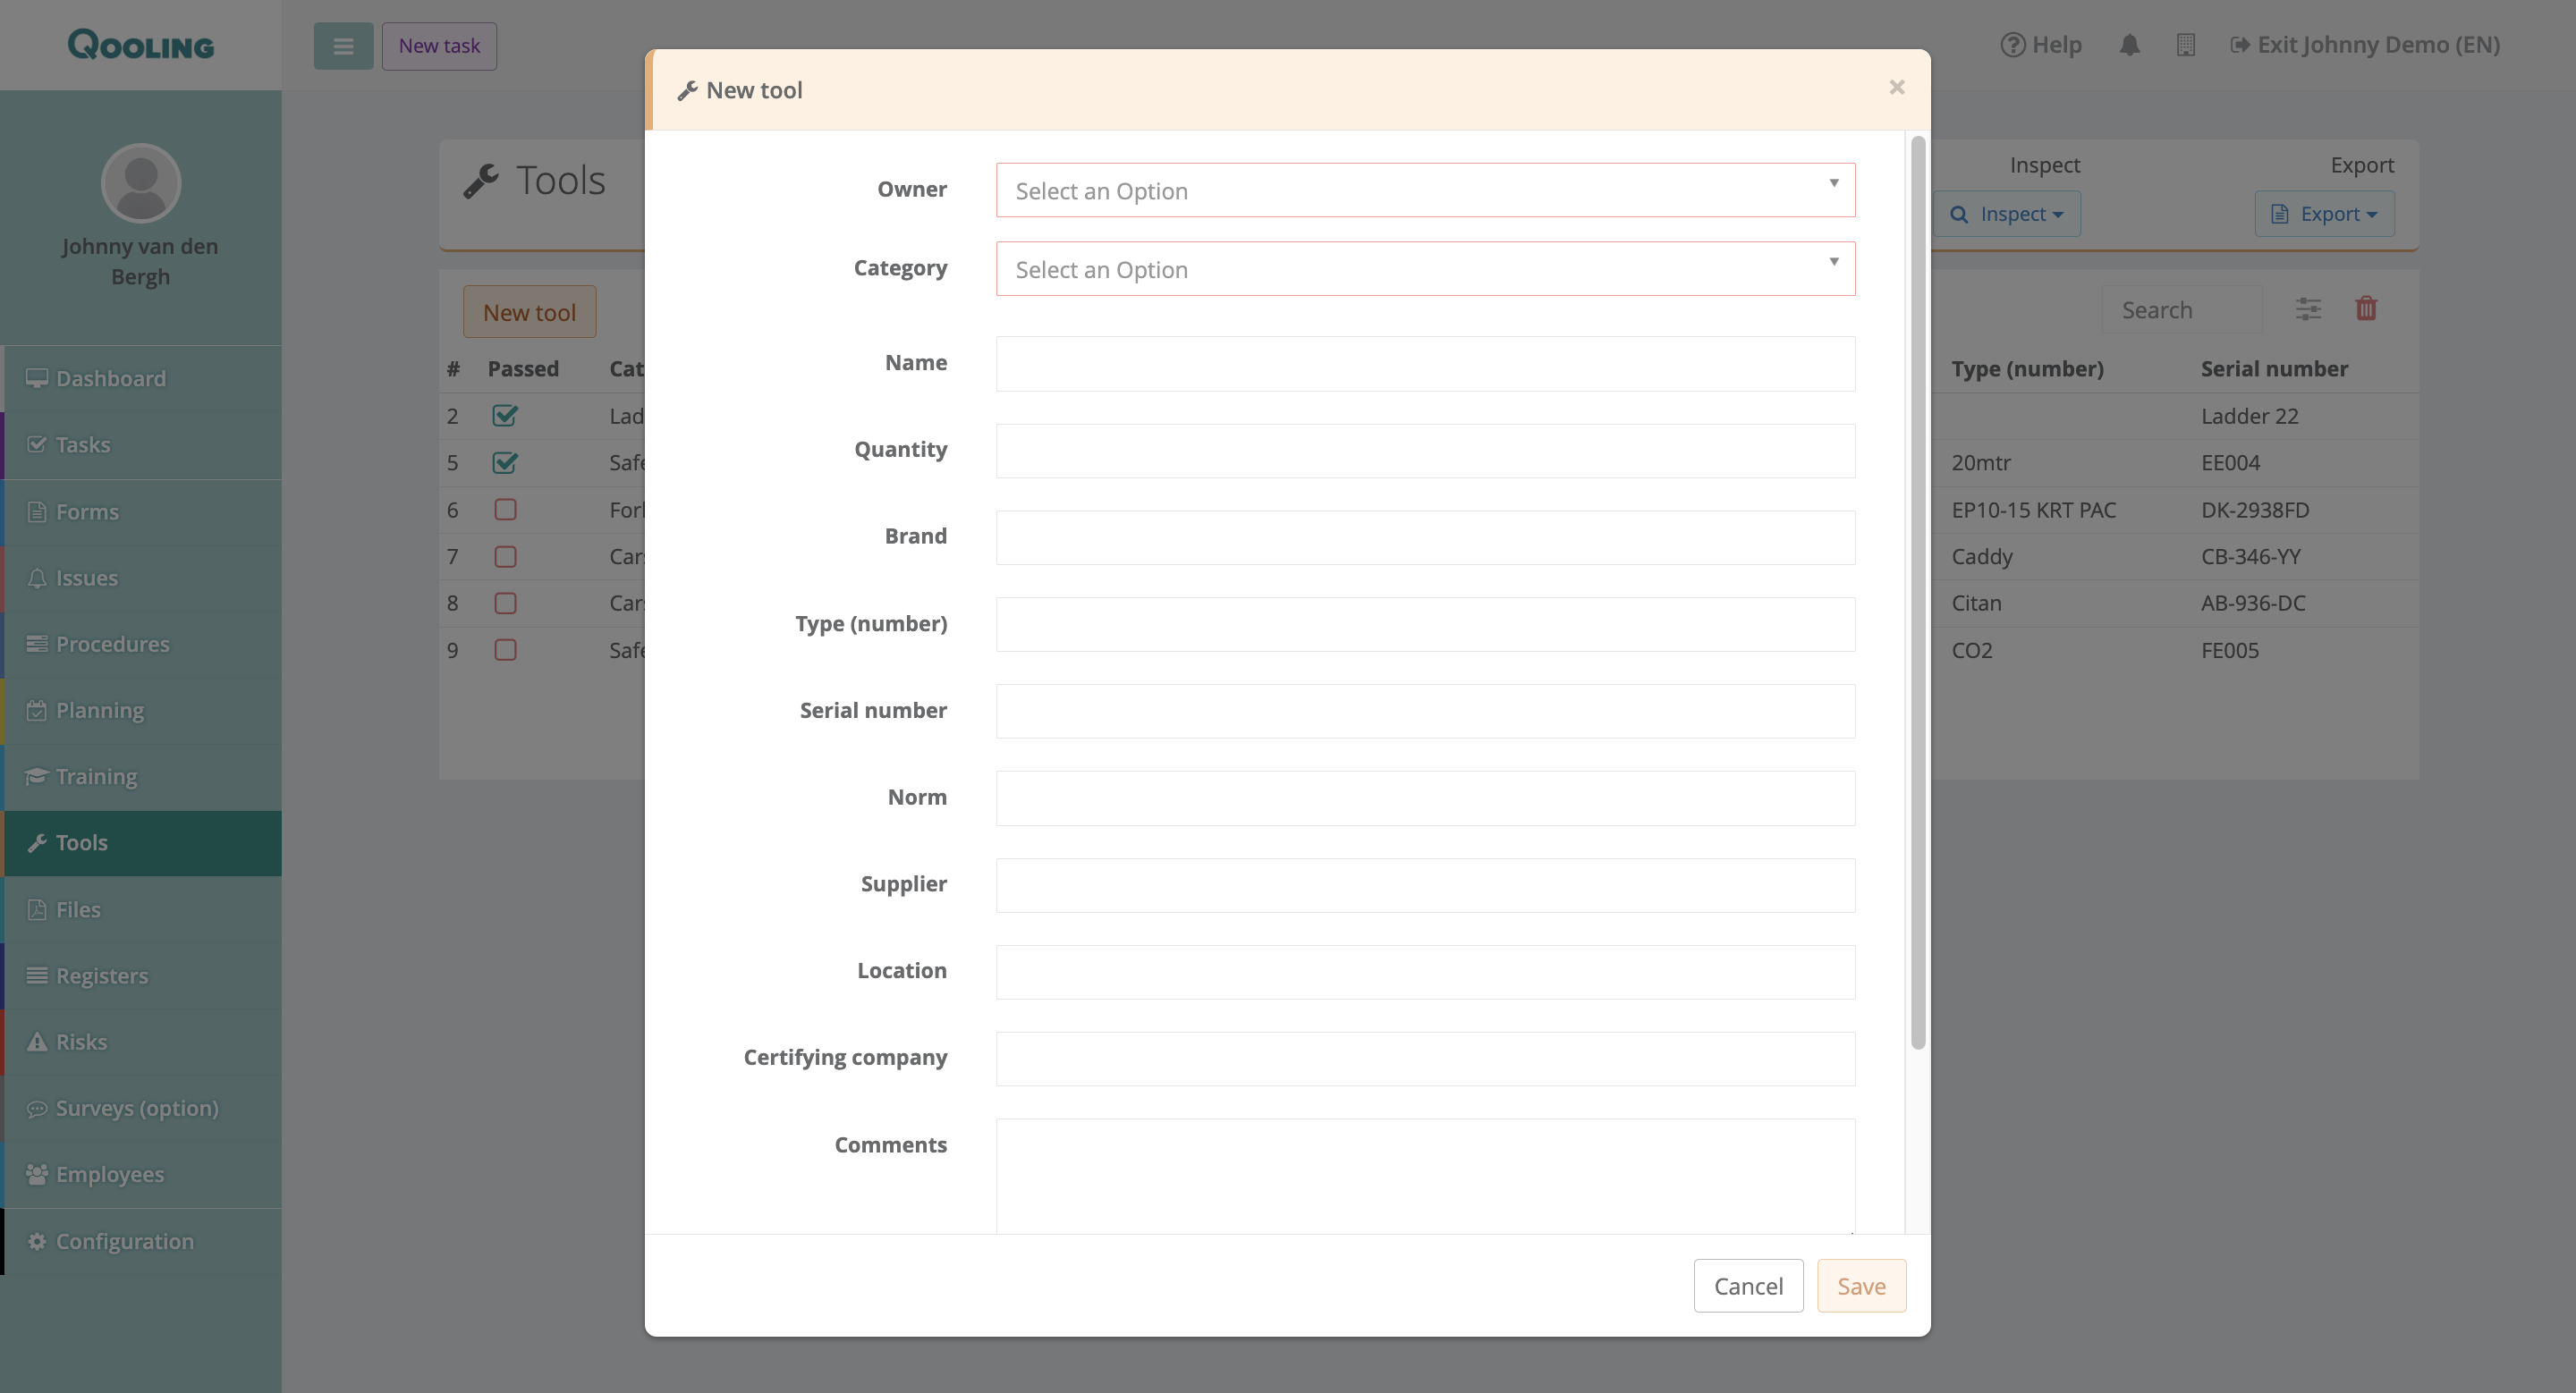This screenshot has width=2576, height=1393.
Task: Click the building icon in top bar
Action: [x=2185, y=45]
